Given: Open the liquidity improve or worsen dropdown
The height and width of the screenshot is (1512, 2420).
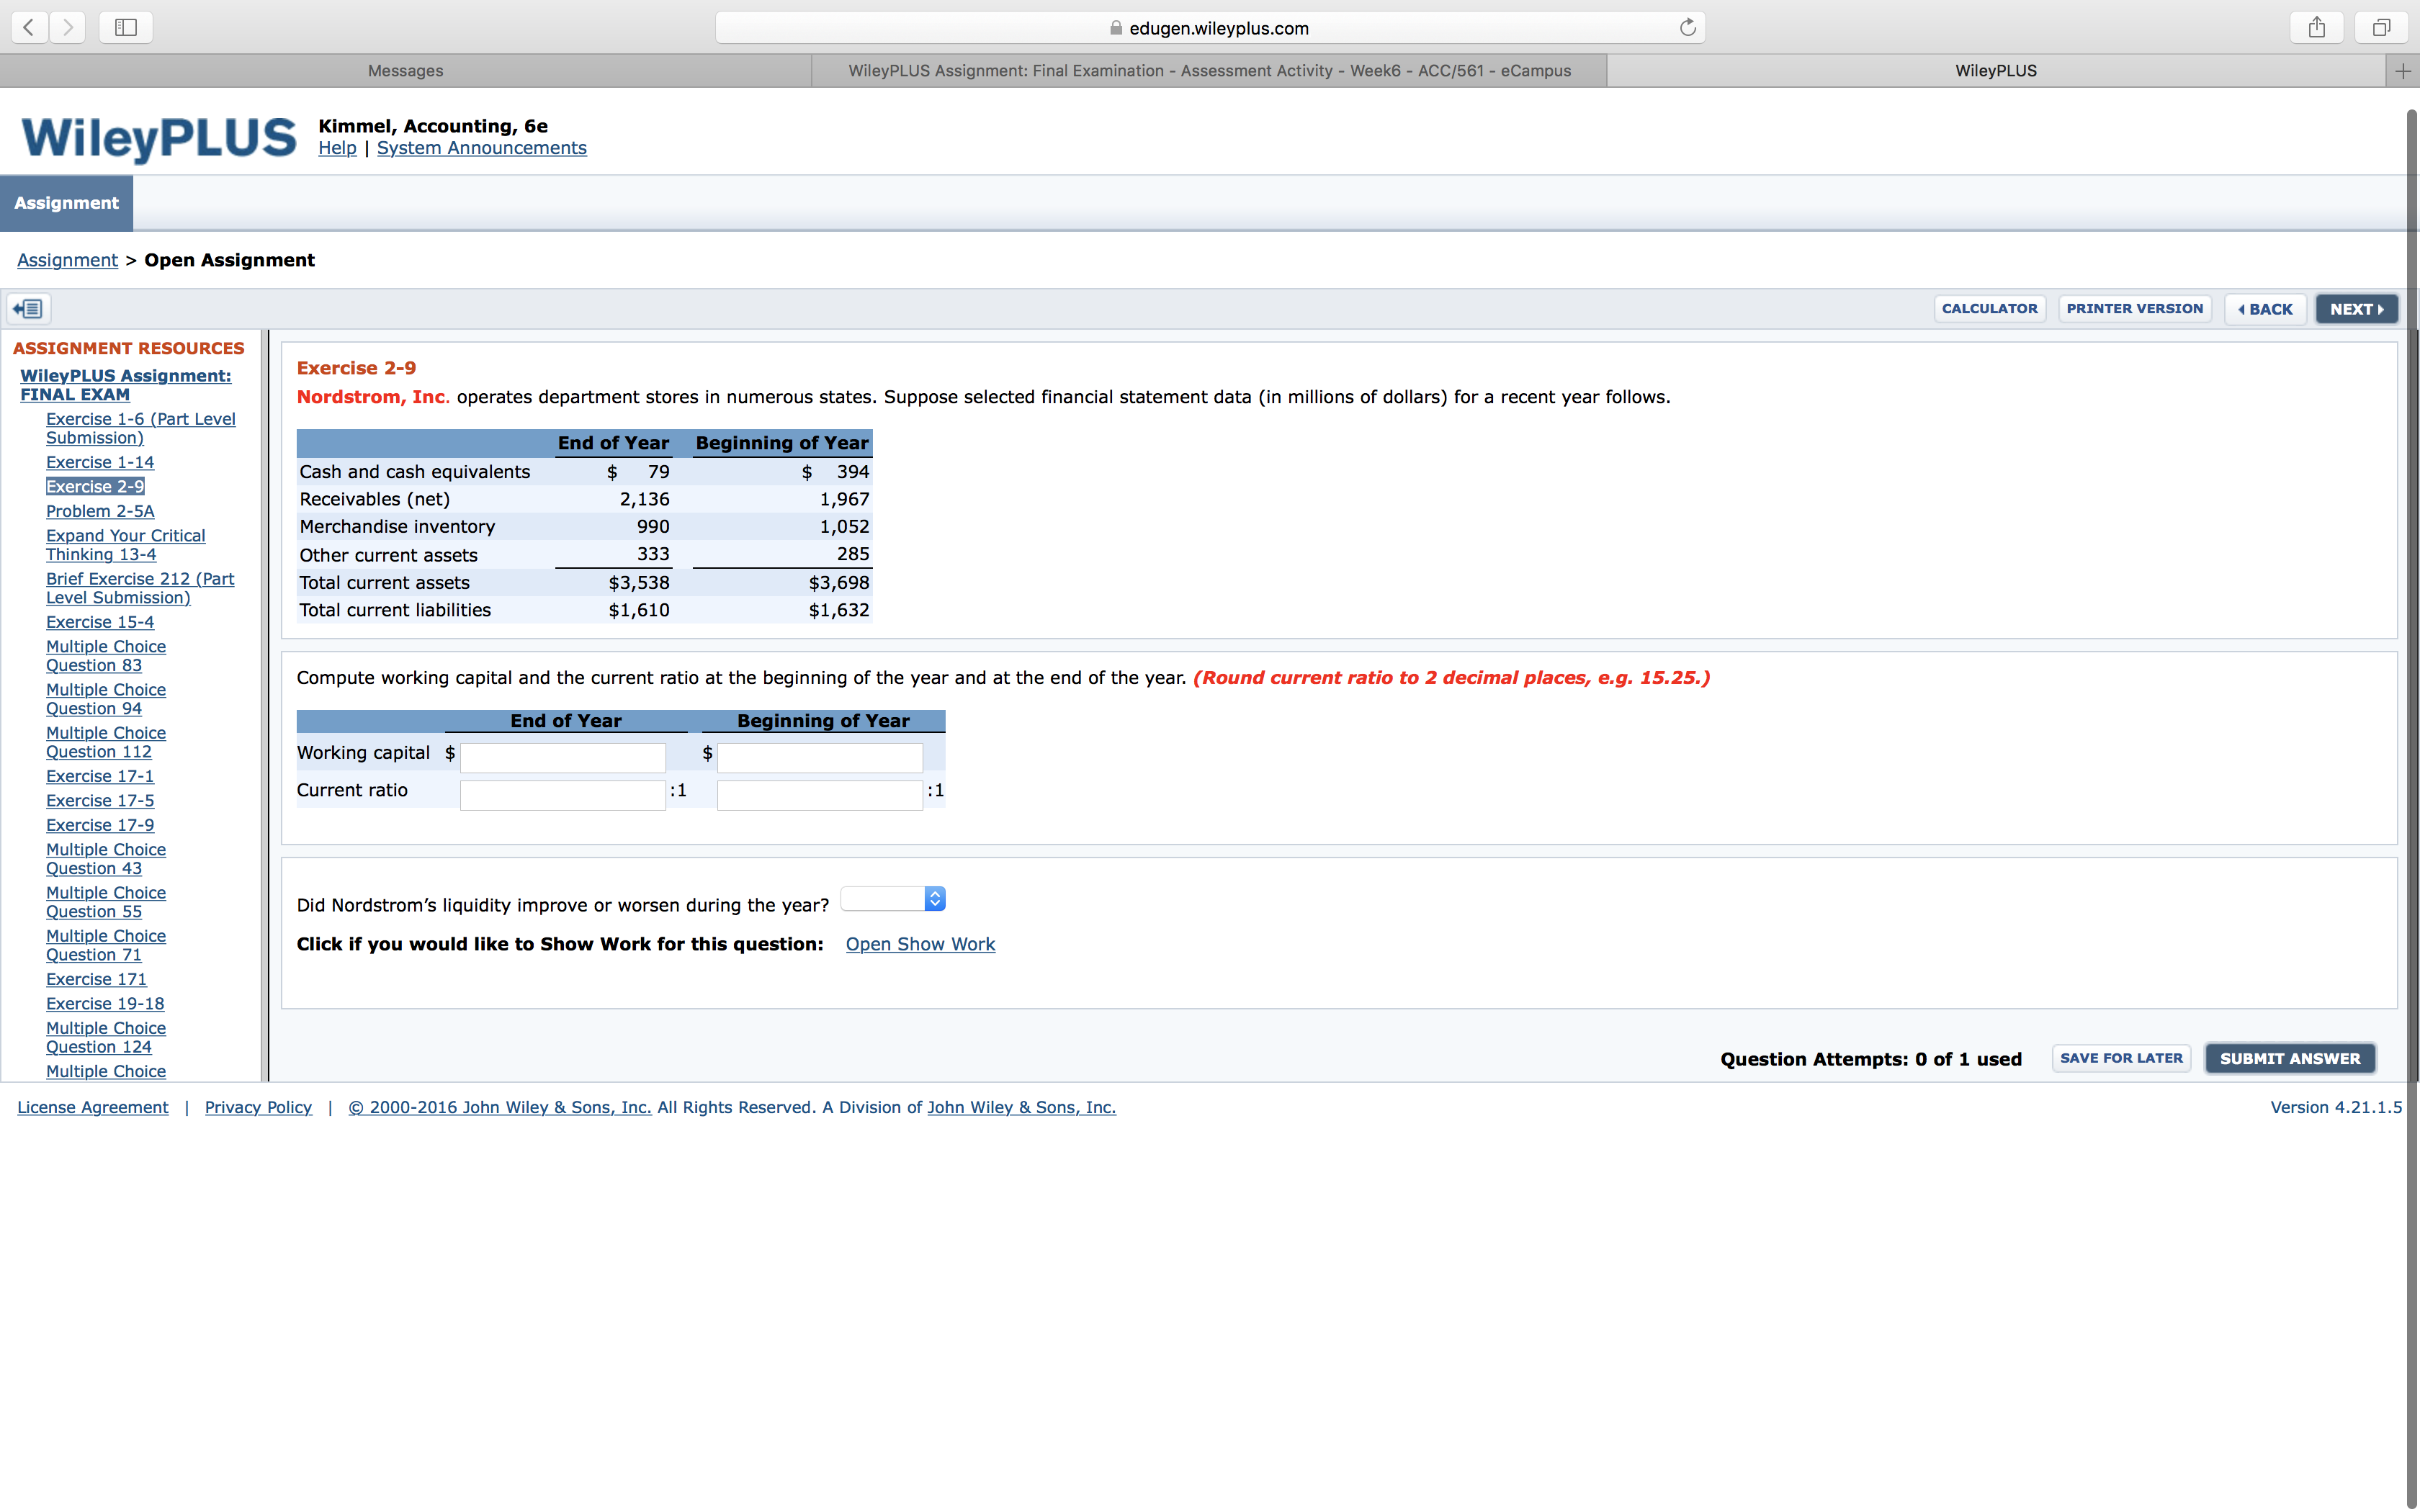Looking at the screenshot, I should click(x=893, y=899).
